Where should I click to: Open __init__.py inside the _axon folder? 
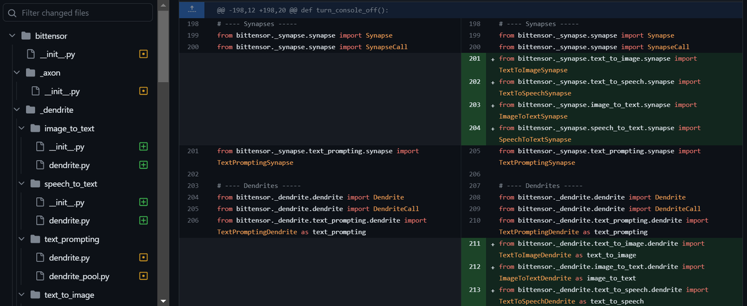[62, 91]
